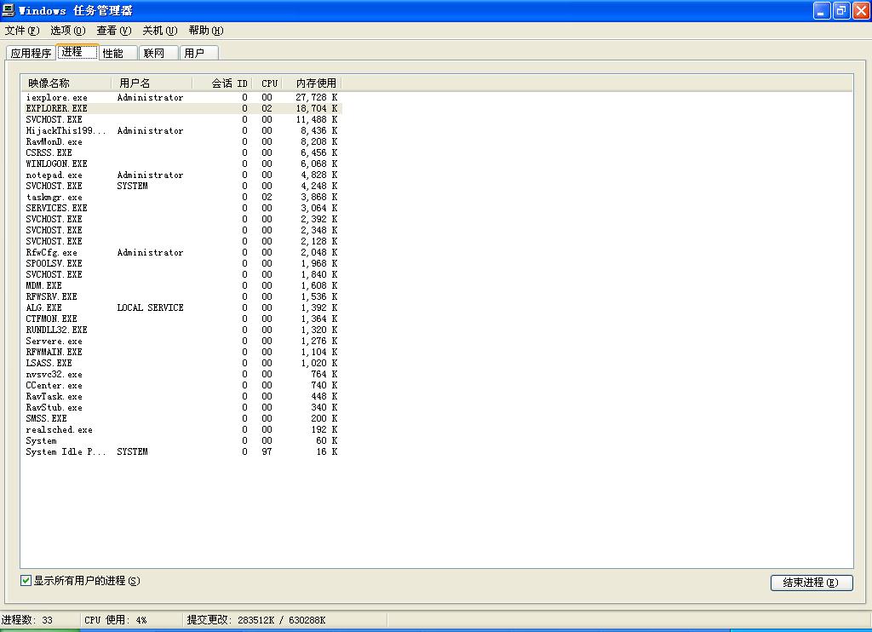This screenshot has height=632, width=872.
Task: Switch to the 用户 tab
Action: tap(199, 54)
